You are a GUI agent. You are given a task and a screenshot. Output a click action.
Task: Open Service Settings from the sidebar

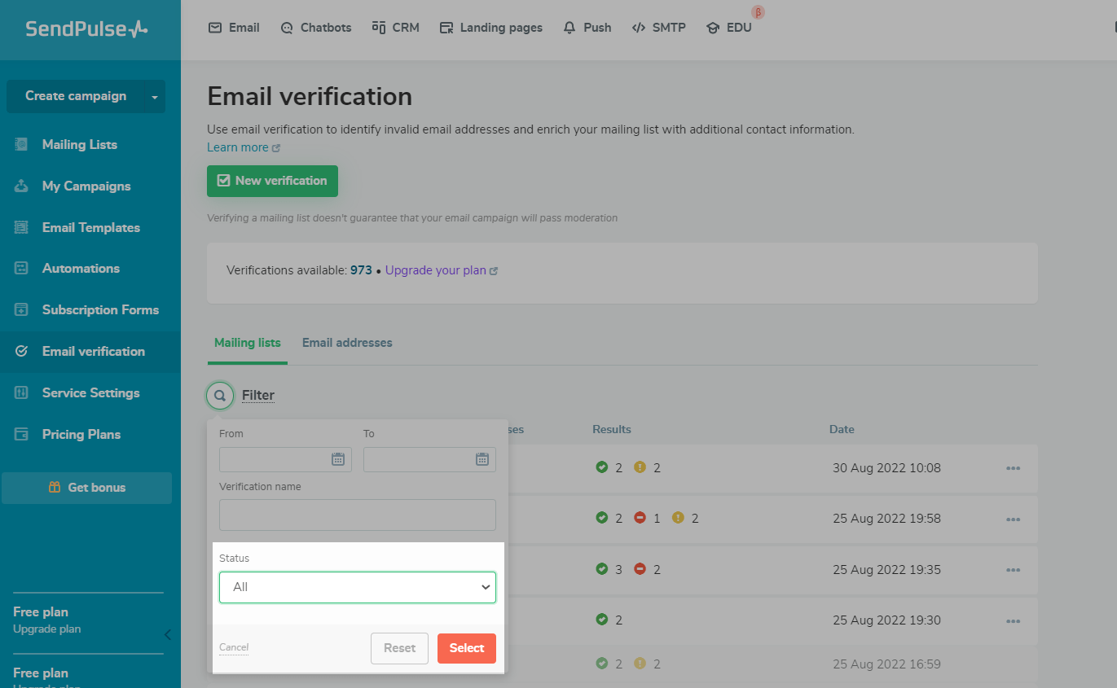90,392
